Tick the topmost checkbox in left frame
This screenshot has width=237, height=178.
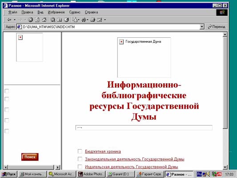click(x=7, y=91)
